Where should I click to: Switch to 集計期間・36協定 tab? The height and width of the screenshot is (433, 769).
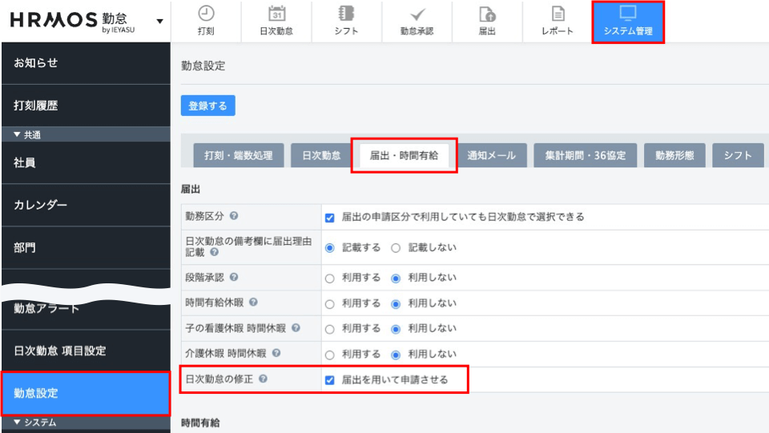click(x=585, y=155)
